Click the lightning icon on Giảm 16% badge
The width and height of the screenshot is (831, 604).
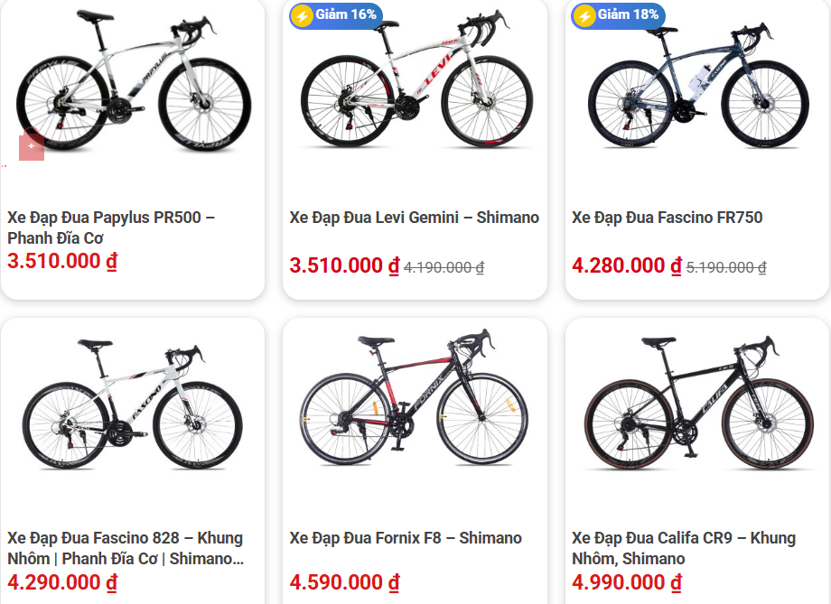(x=303, y=15)
